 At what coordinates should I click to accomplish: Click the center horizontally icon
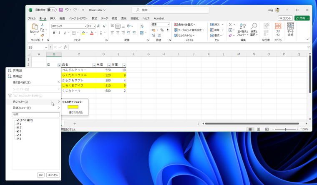tap(118, 33)
